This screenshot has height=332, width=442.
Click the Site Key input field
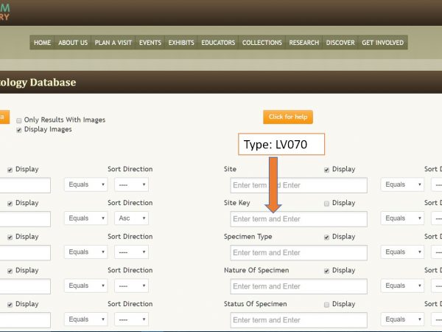tap(298, 219)
